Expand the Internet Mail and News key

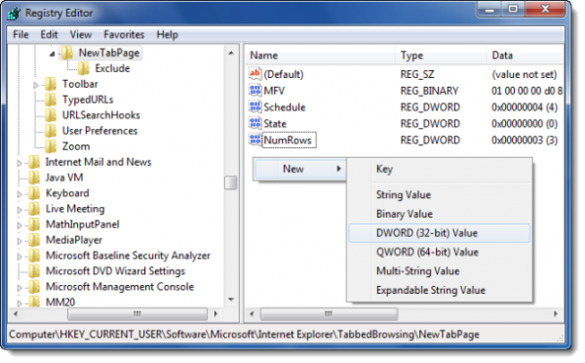[19, 163]
